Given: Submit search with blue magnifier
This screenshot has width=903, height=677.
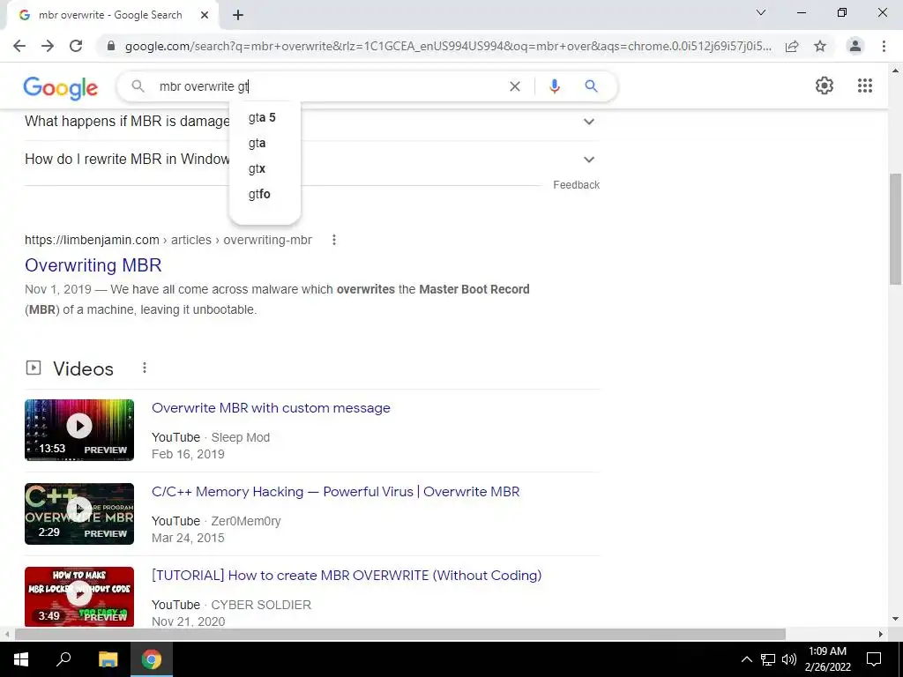Looking at the screenshot, I should [591, 86].
